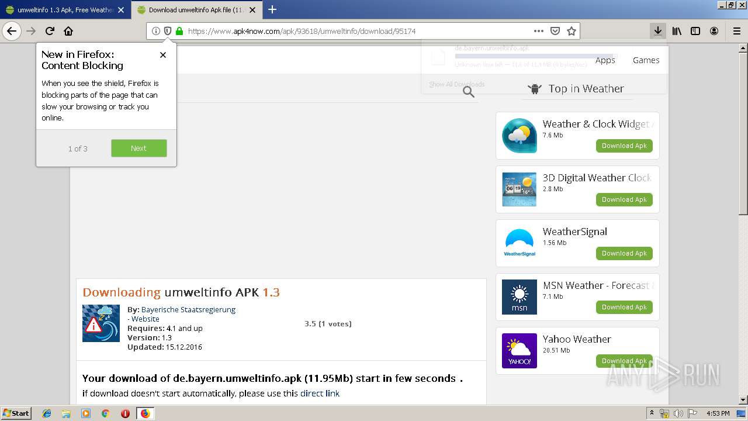
Task: Click the scrollbar down arrow
Action: (x=743, y=401)
